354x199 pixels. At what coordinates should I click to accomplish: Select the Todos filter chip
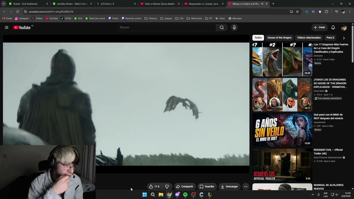(258, 38)
